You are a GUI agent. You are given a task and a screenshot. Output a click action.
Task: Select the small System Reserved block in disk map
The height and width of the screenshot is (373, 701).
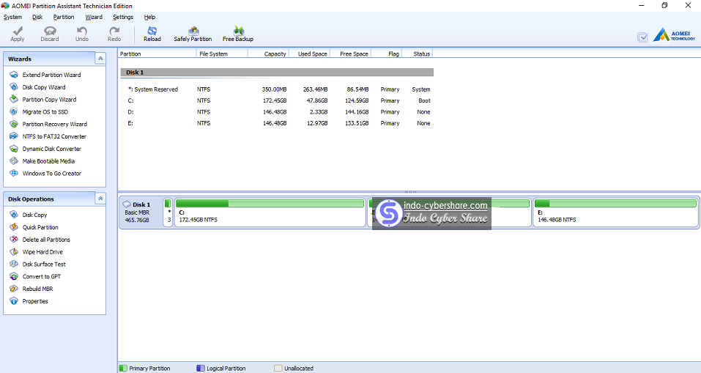pos(168,213)
